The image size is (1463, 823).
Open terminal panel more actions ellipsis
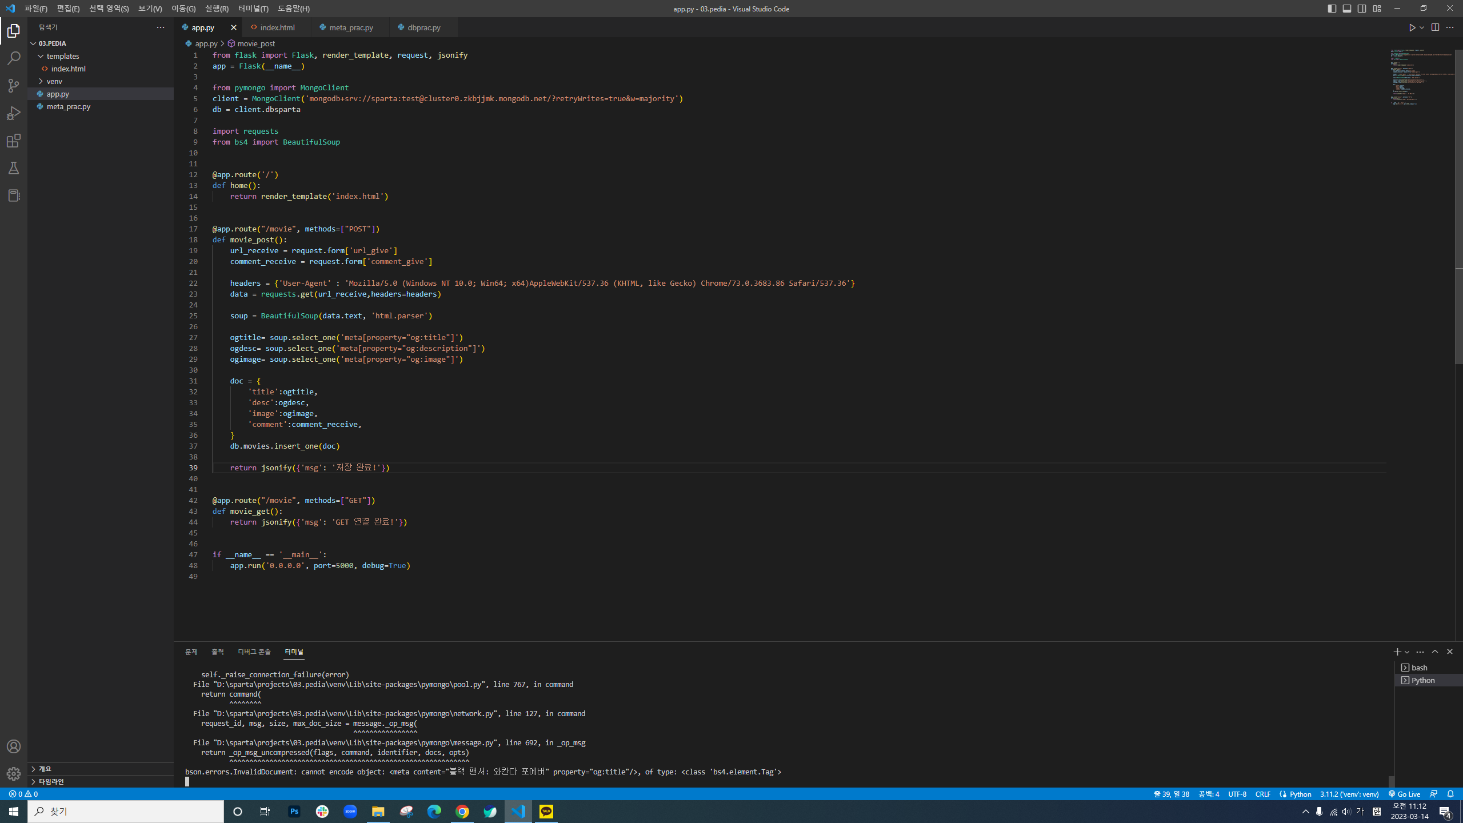pos(1420,652)
